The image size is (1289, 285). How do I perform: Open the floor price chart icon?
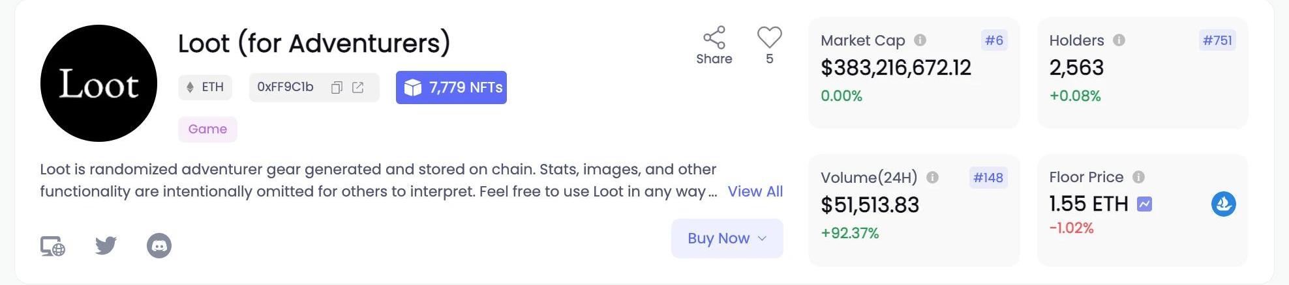click(1144, 204)
